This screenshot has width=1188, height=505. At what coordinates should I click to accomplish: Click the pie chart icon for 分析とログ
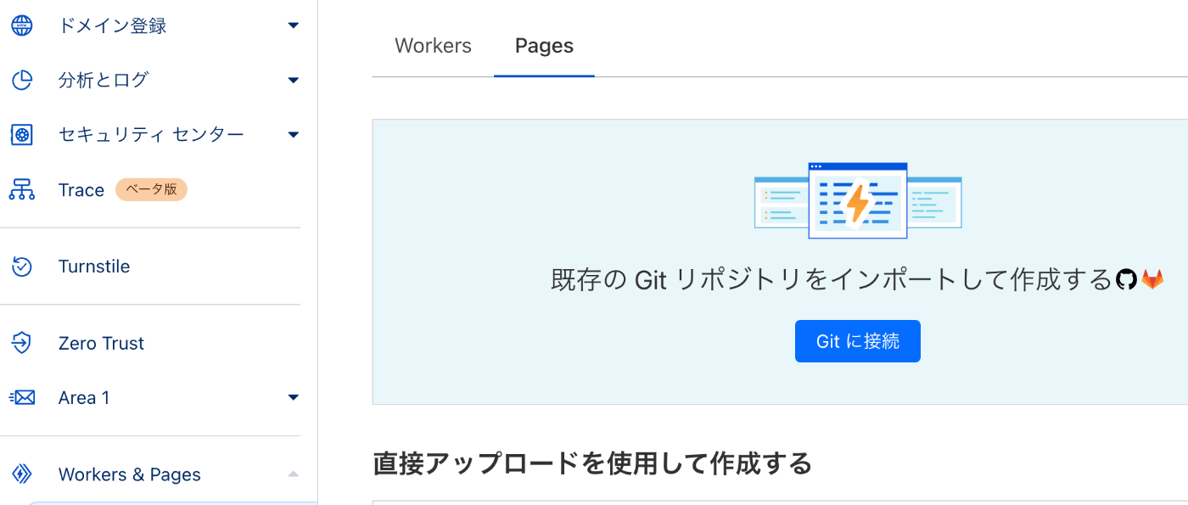21,81
